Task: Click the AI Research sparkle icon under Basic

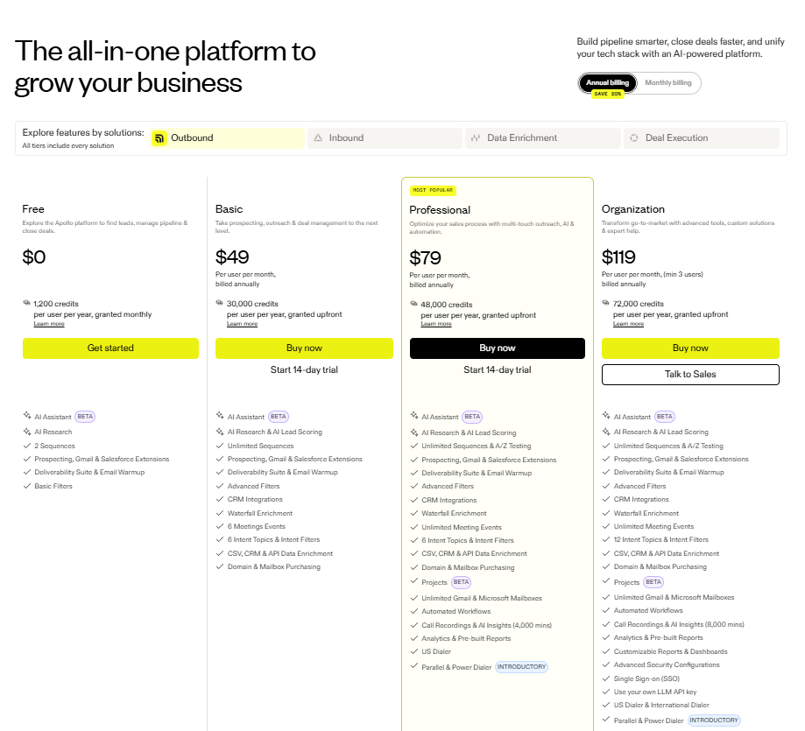Action: [219, 431]
